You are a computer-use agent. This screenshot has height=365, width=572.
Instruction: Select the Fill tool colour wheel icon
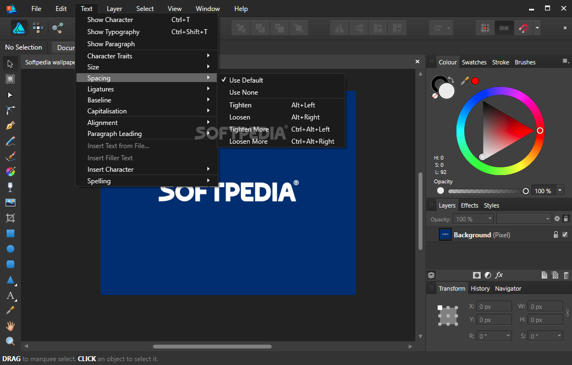coord(10,172)
